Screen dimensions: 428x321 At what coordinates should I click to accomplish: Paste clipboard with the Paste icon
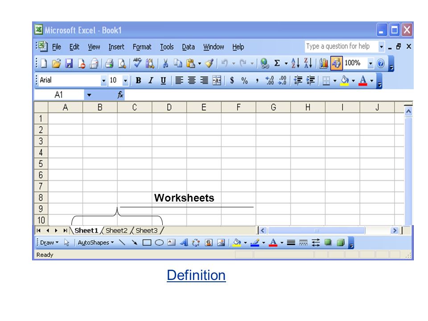(191, 63)
